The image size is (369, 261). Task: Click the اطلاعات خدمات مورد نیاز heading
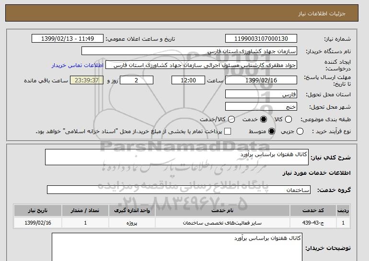(x=316, y=173)
